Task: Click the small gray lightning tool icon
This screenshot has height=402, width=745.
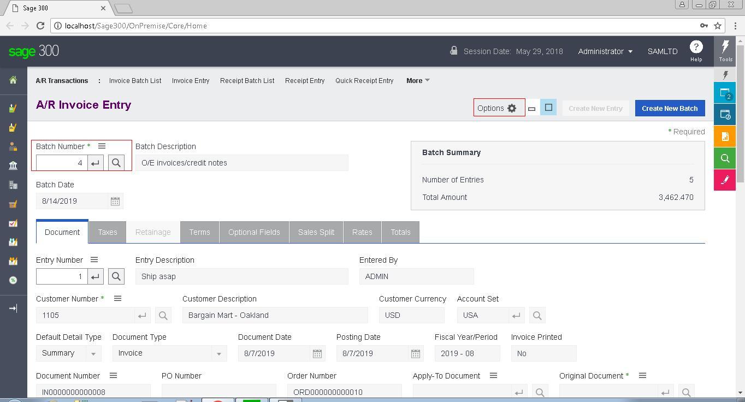Action: click(x=725, y=75)
